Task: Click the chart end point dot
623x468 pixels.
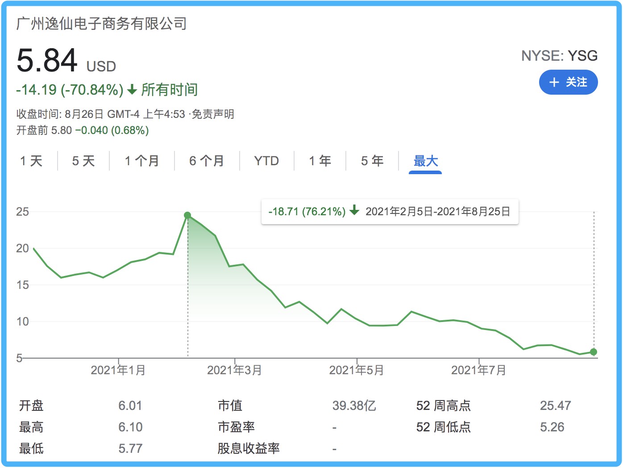Action: [x=593, y=352]
